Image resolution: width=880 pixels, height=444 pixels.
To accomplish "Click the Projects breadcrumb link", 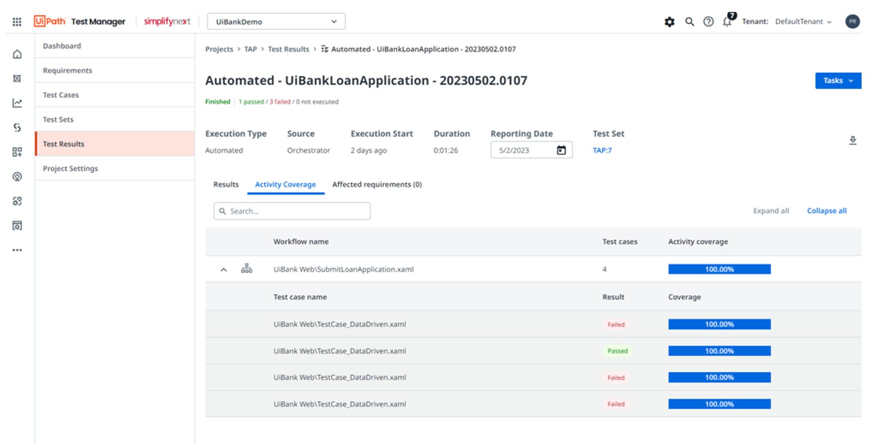I will tap(219, 49).
